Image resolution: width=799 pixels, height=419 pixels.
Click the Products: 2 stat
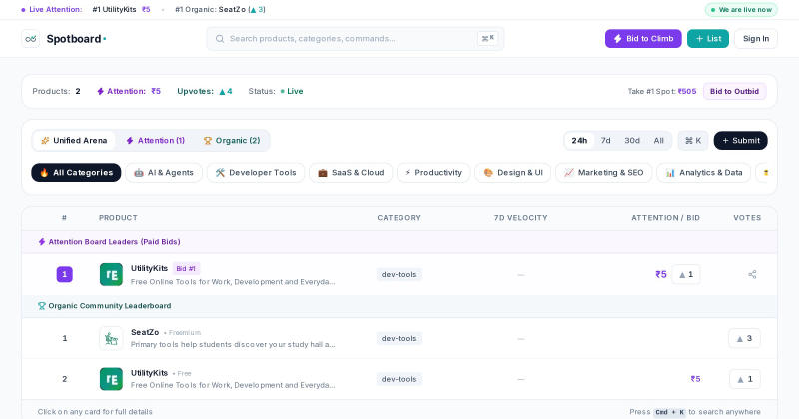(x=56, y=91)
